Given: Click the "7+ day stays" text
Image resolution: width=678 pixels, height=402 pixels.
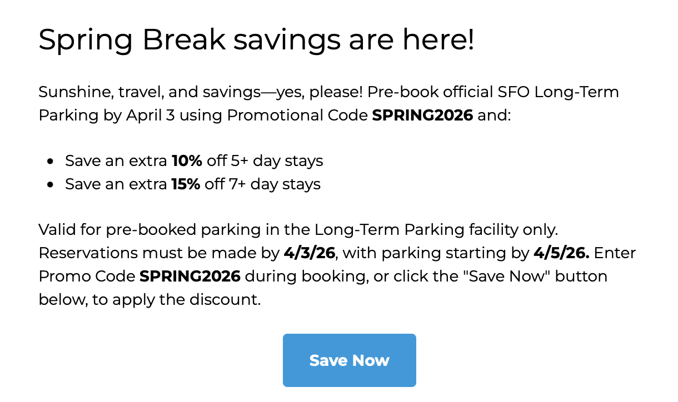Looking at the screenshot, I should tap(275, 184).
